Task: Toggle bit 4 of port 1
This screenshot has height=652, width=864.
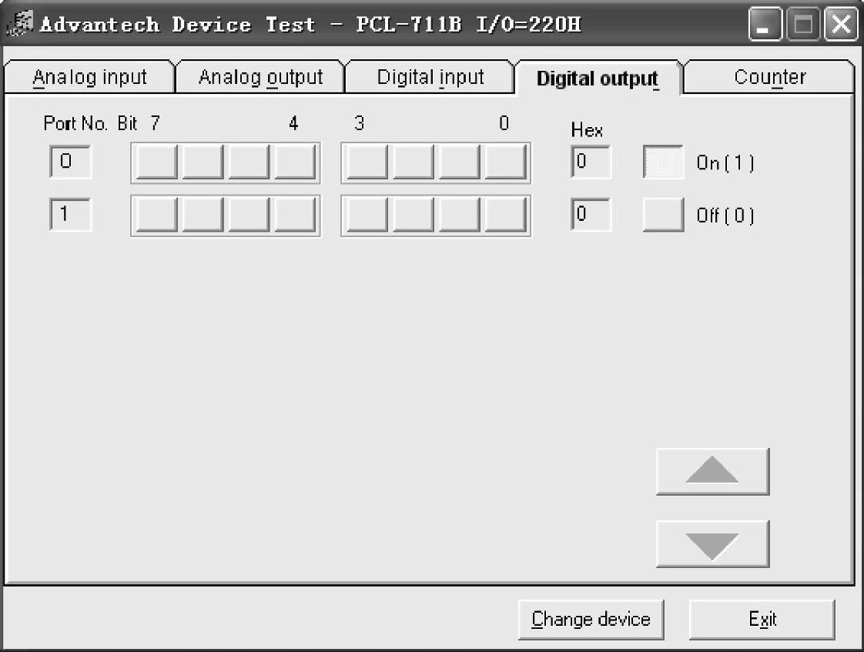Action: (296, 215)
